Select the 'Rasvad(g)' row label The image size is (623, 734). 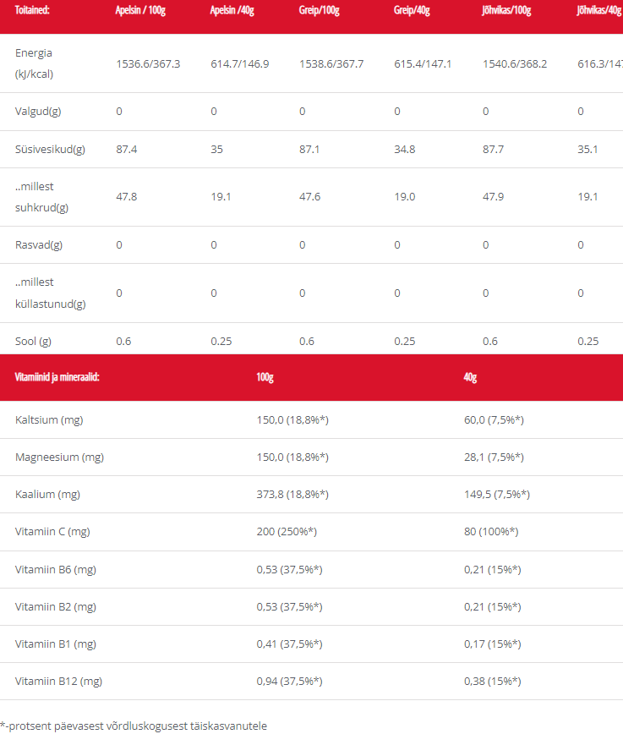[x=38, y=245]
